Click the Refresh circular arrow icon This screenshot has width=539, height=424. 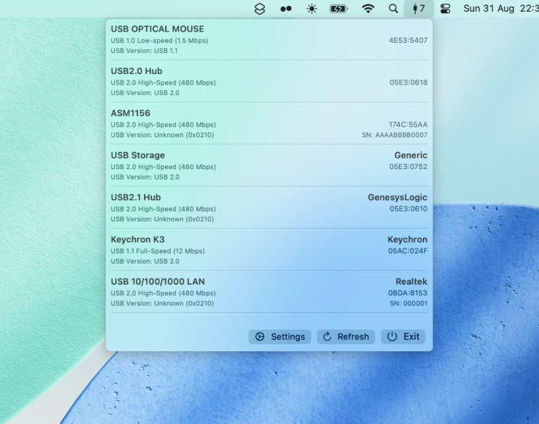(327, 337)
